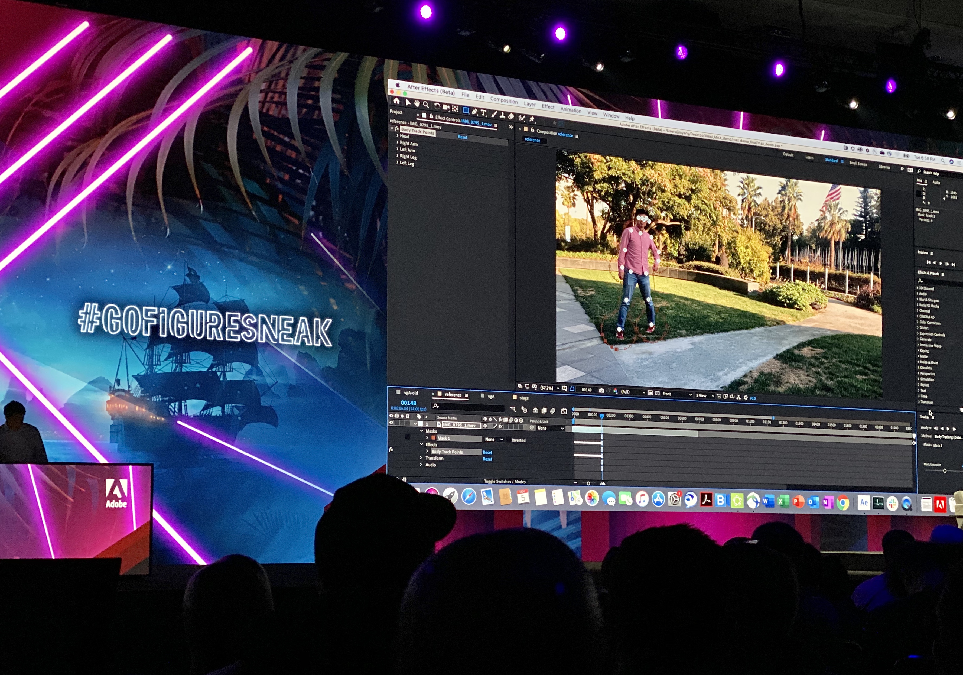The width and height of the screenshot is (963, 675).
Task: Select the Hand tool
Action: point(417,104)
